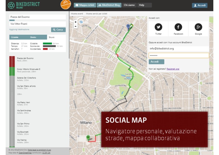
Task: Click the Accedi button in the top header
Action: point(200,5)
